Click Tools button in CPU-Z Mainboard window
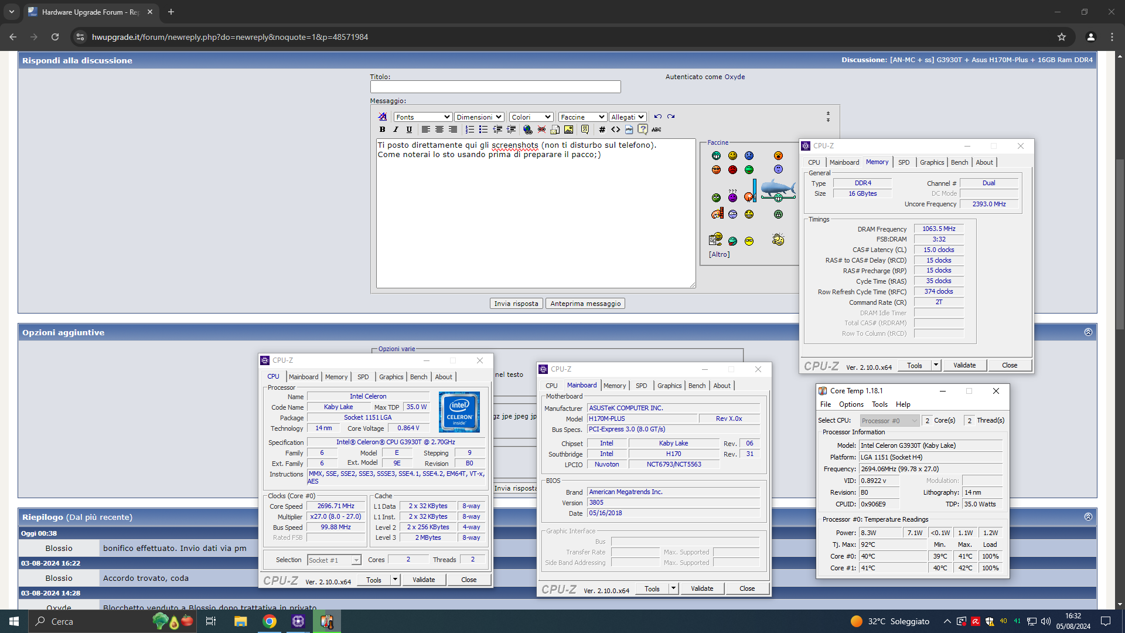 pos(652,588)
